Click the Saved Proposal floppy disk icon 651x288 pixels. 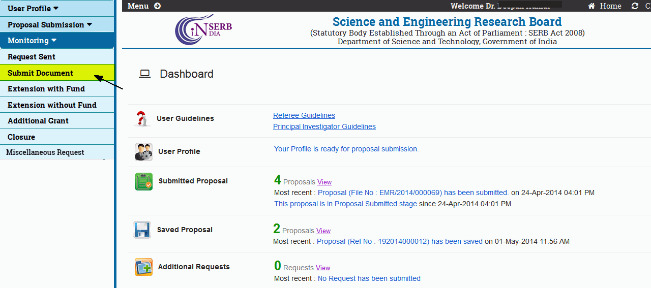[x=142, y=230]
